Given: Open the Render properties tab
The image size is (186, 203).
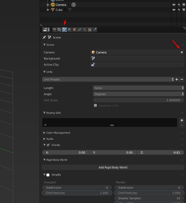Looking at the screenshot, I should (54, 30).
